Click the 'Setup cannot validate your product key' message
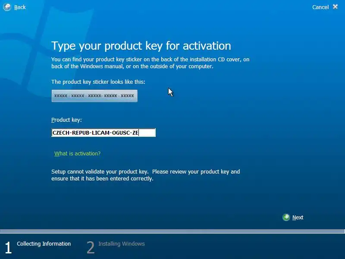The image size is (345, 259). (x=145, y=175)
